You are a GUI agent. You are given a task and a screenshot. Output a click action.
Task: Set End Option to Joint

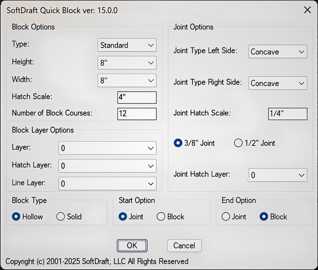pyautogui.click(x=226, y=217)
